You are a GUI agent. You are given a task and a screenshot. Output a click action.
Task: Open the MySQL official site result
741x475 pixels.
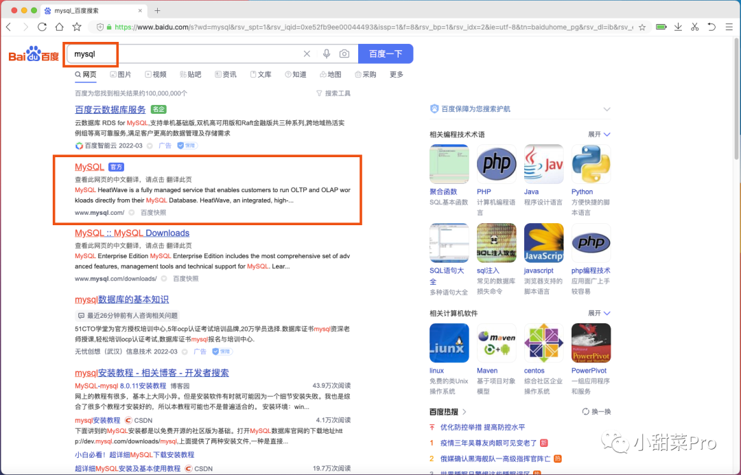[x=89, y=167]
